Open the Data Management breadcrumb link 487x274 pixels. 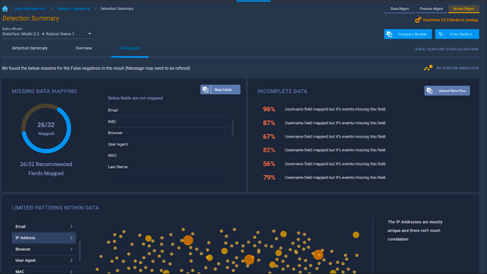[30, 9]
